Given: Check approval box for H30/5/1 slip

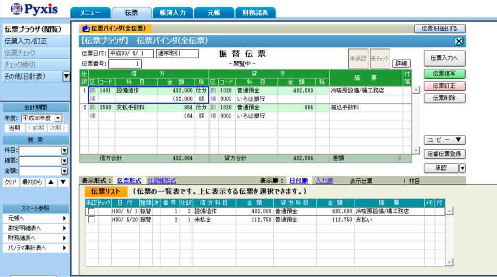Looking at the screenshot, I should tap(91, 211).
